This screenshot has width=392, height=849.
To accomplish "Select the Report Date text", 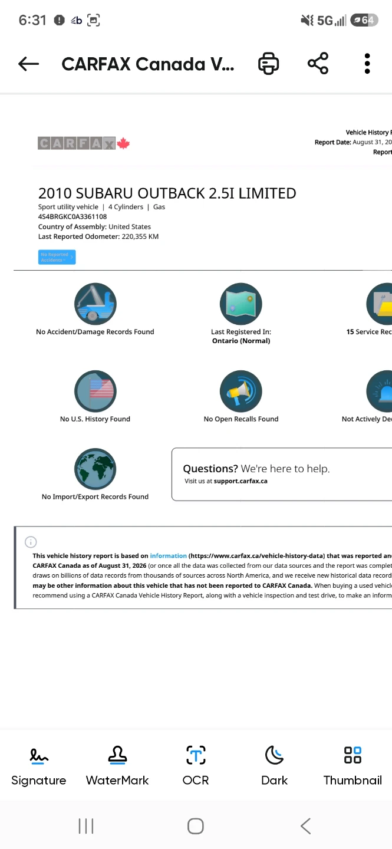I will click(353, 142).
